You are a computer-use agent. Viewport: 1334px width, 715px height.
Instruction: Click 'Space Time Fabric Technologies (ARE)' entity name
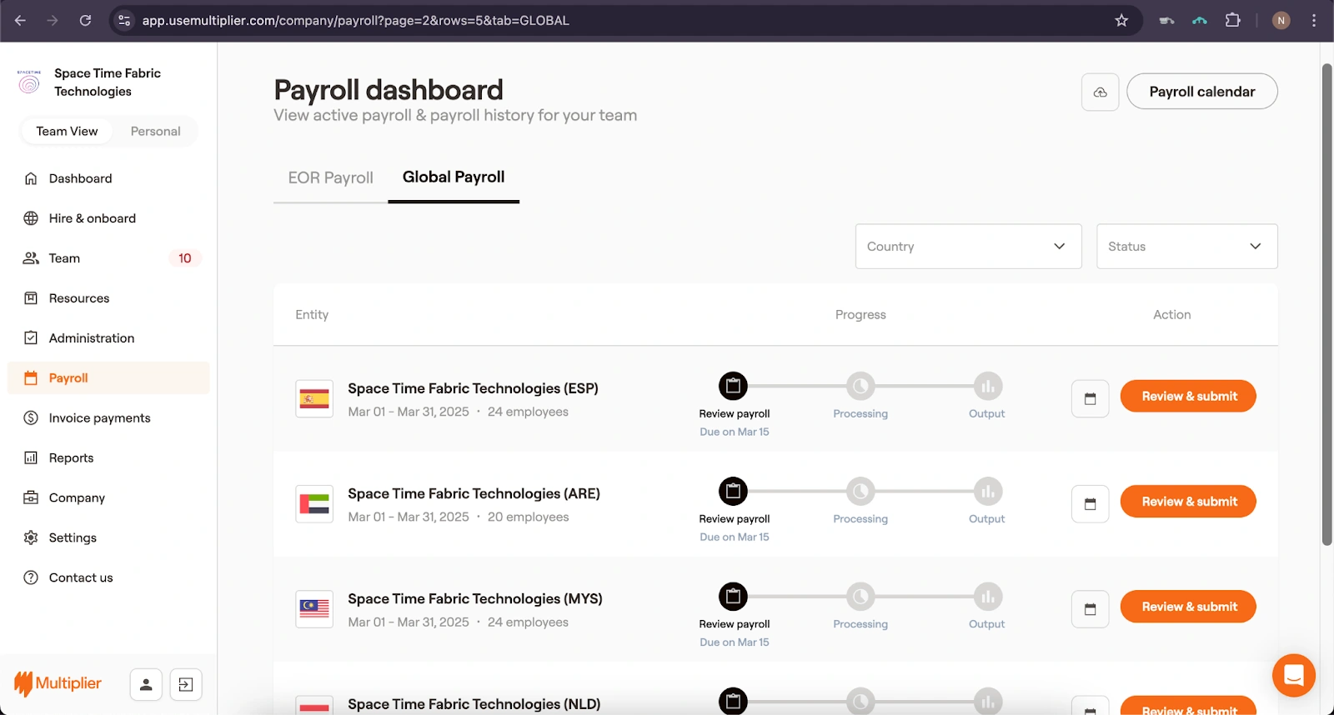pos(474,493)
